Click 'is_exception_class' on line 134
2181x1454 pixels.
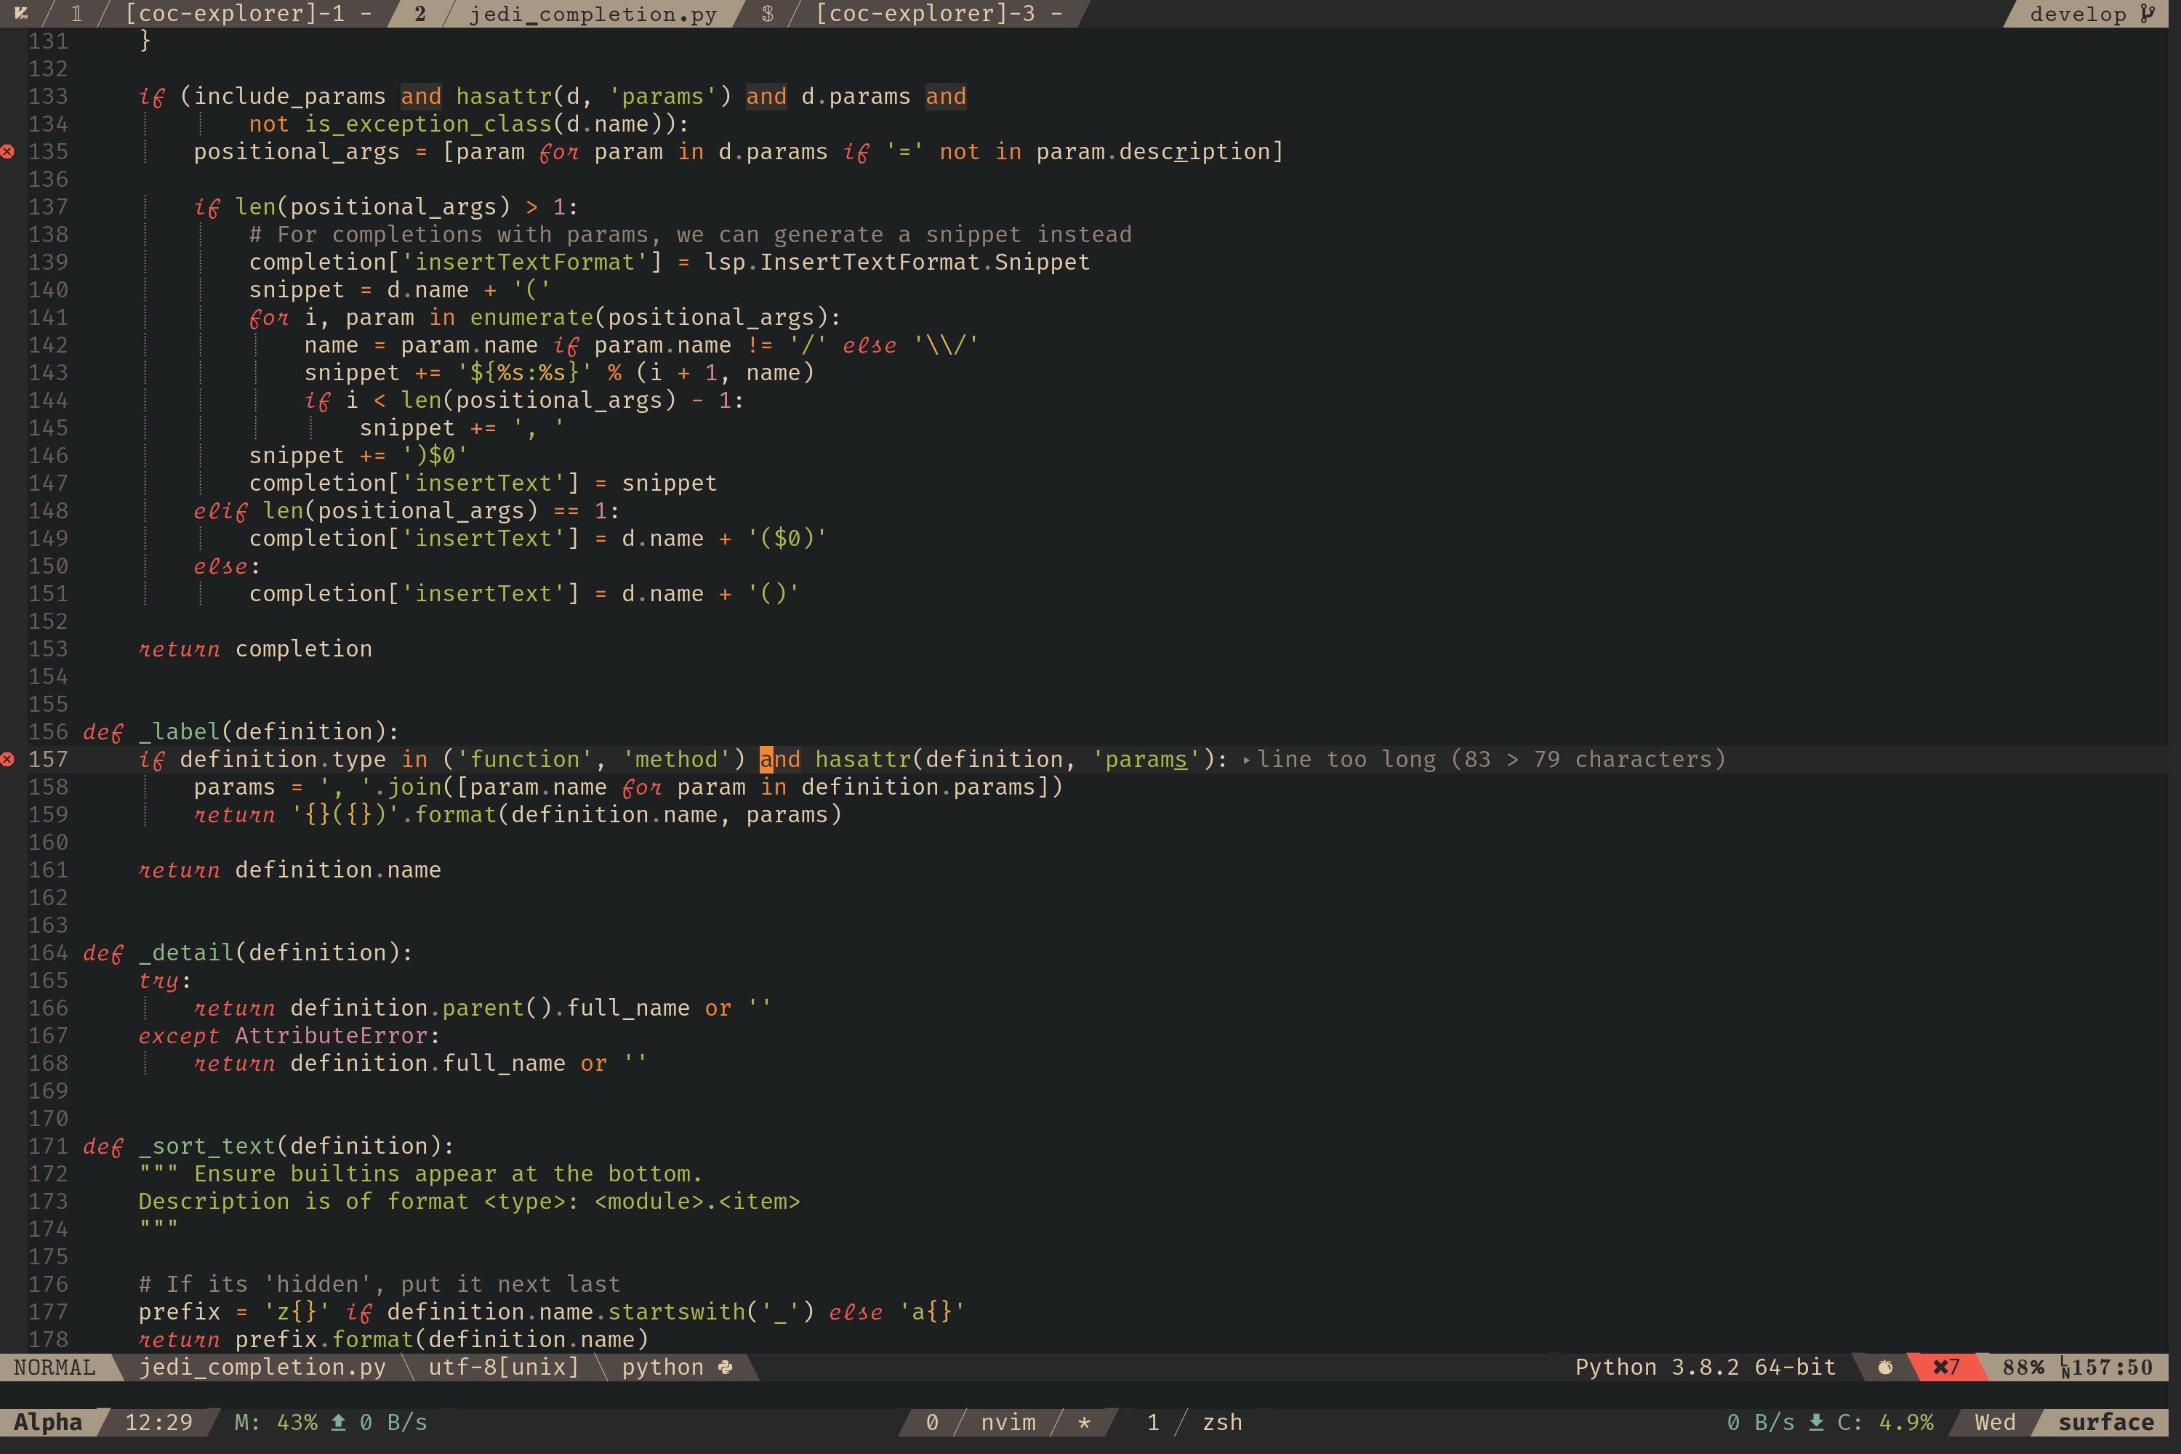coord(428,124)
